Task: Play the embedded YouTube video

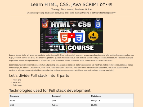Action: [71, 35]
